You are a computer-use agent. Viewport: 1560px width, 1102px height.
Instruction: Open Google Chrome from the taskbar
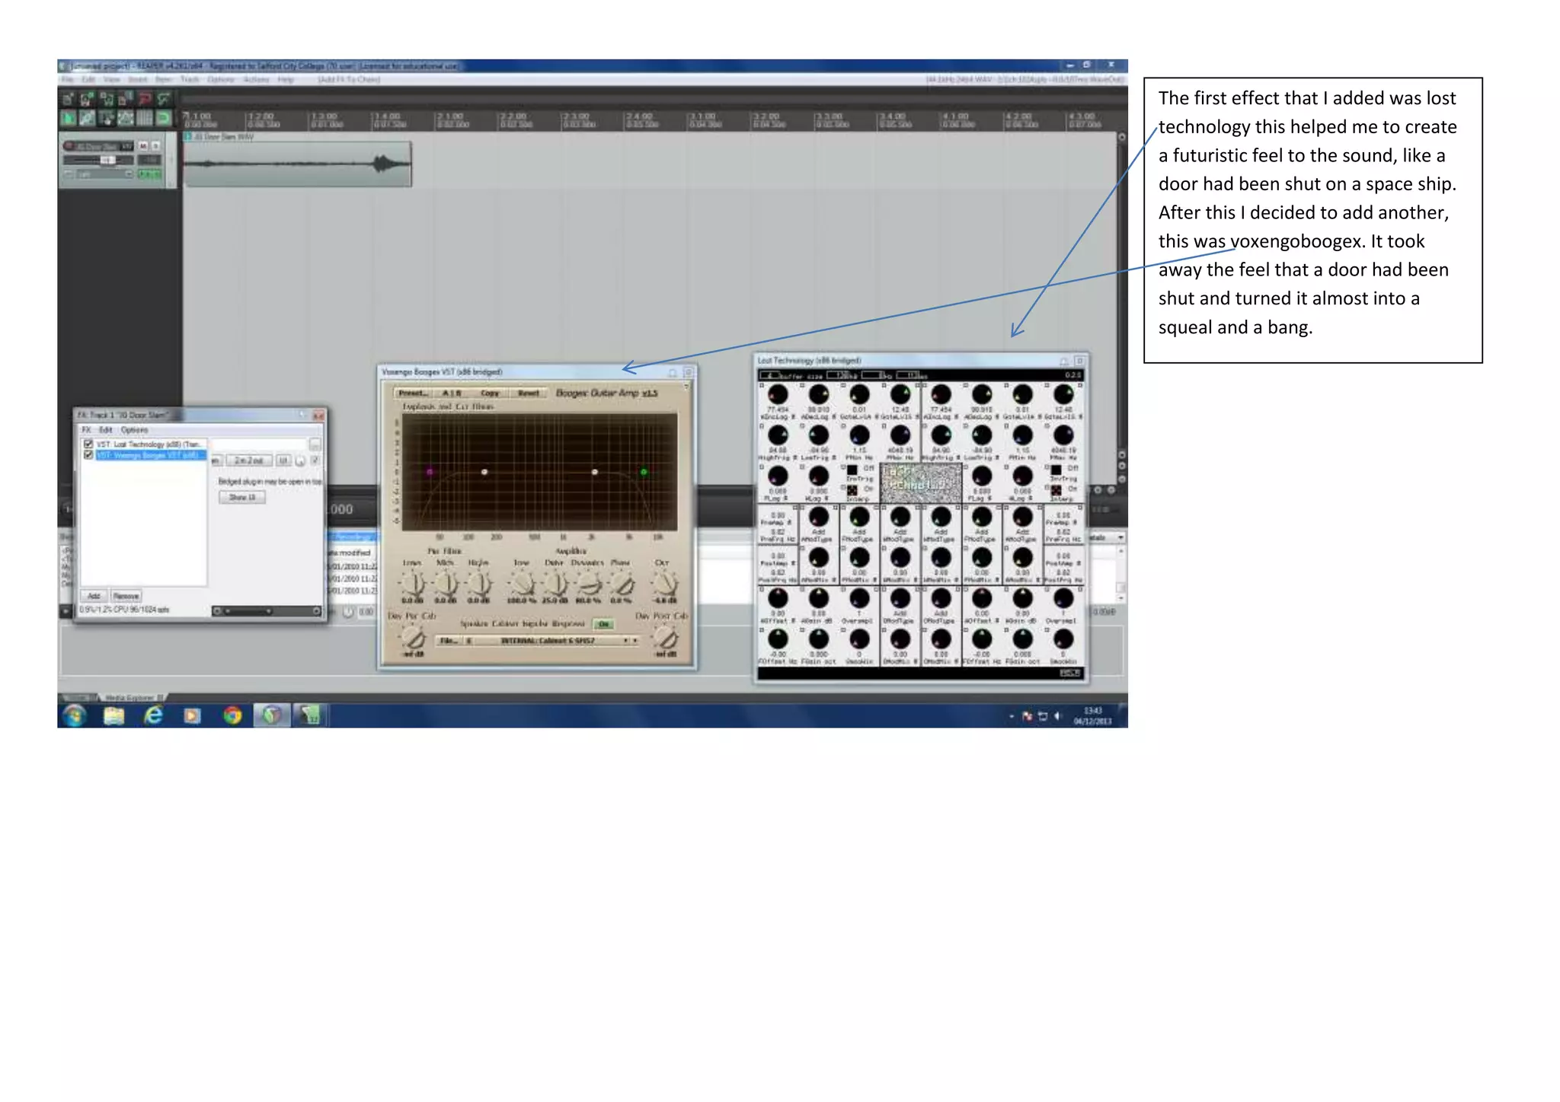coord(232,715)
